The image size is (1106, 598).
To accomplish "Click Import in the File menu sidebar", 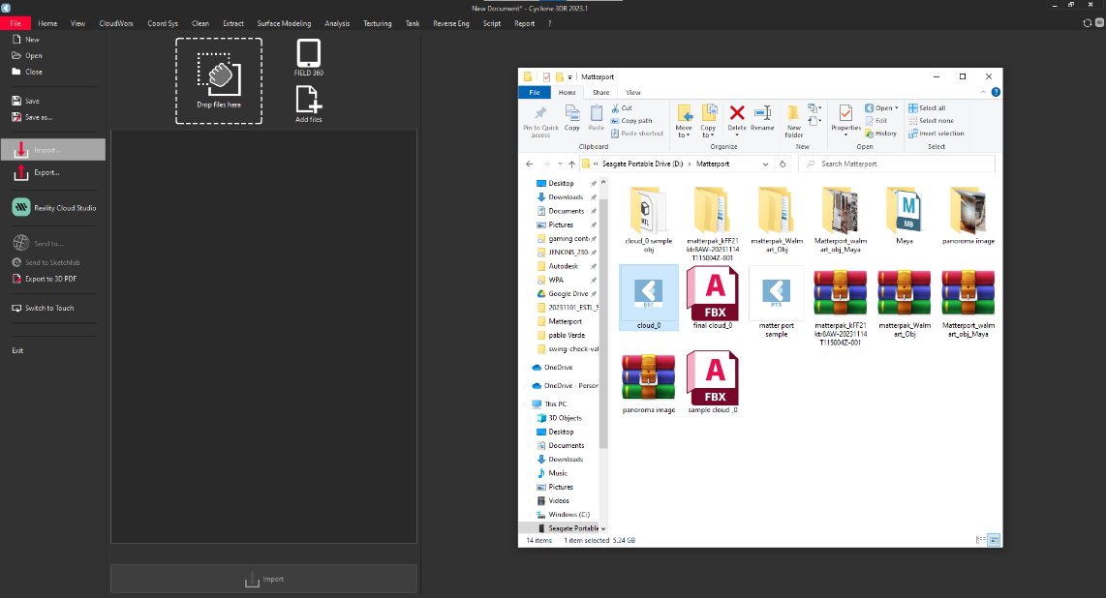I will click(53, 149).
